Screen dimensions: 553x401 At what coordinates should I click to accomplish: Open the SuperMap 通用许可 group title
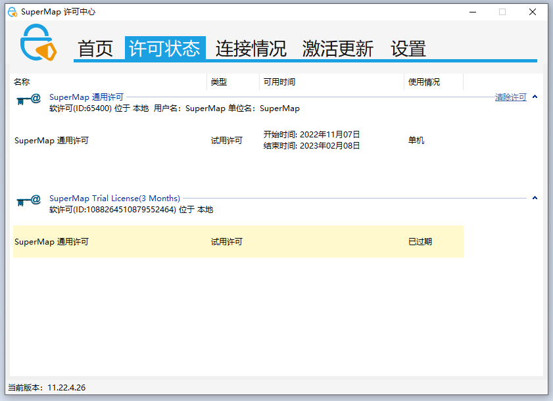86,97
